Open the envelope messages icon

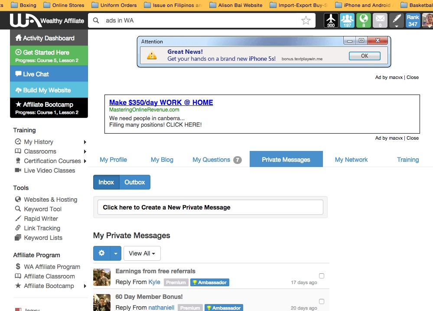pyautogui.click(x=380, y=20)
